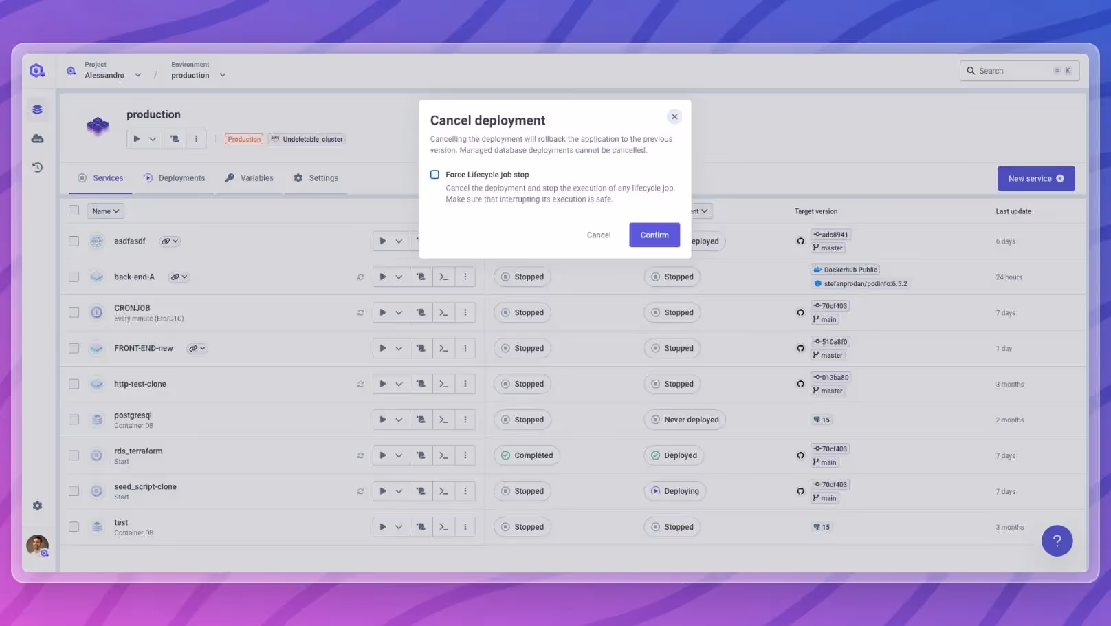The height and width of the screenshot is (626, 1111).
Task: Click the Completed status badge of rds_terraform
Action: click(x=527, y=455)
